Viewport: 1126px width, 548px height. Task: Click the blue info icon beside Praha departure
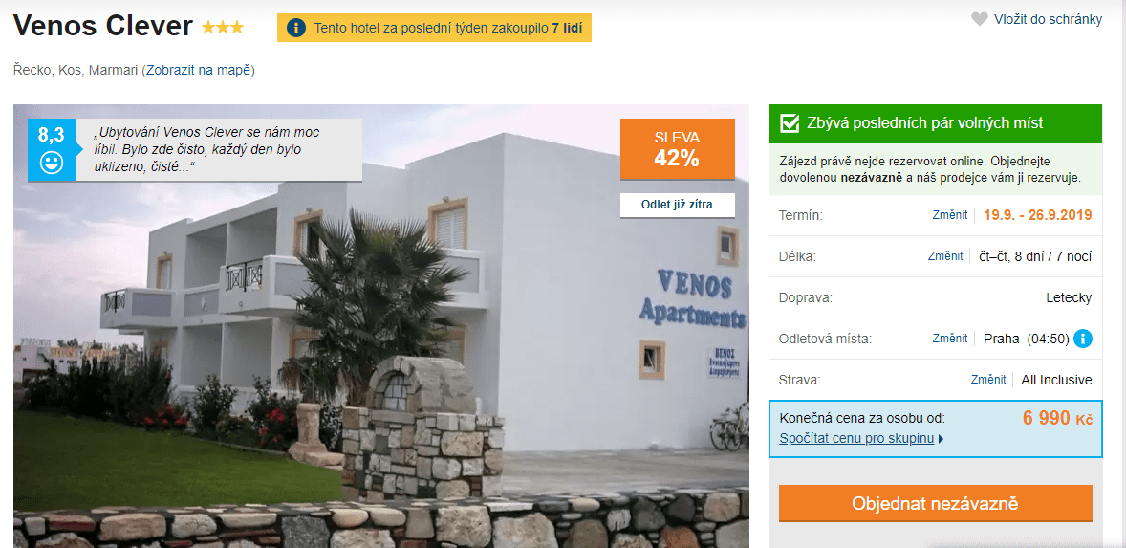pos(1083,339)
